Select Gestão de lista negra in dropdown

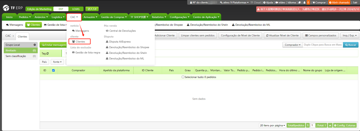point(86,53)
